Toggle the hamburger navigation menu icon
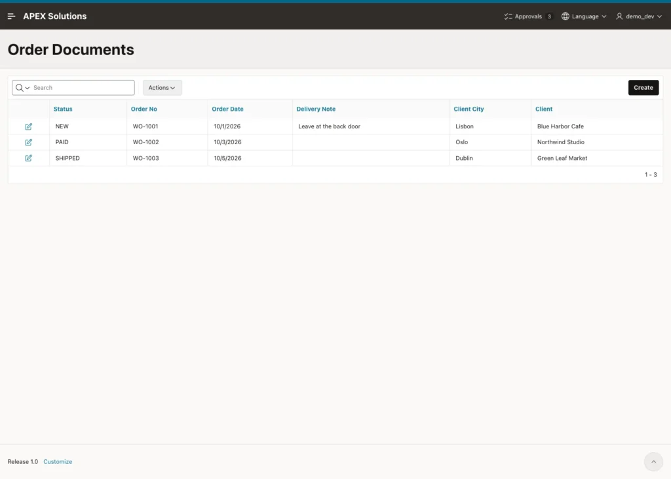 (x=12, y=16)
